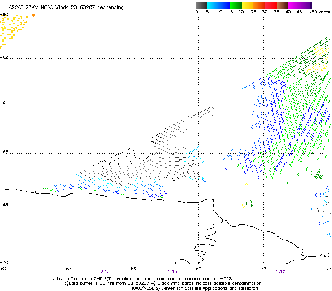Select the -64 latitude label

(x=4, y=103)
